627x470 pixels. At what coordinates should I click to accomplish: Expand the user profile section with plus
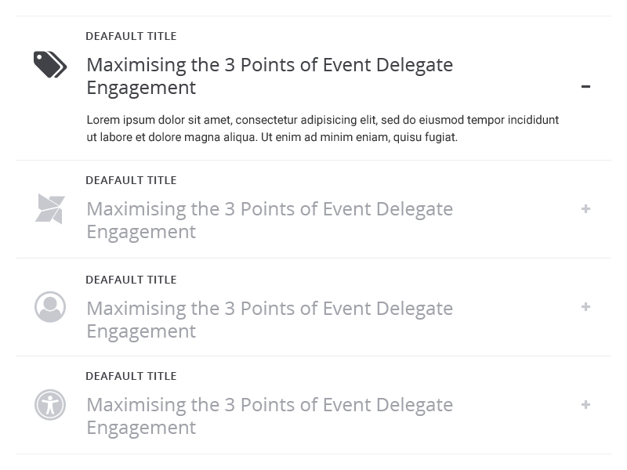click(585, 307)
